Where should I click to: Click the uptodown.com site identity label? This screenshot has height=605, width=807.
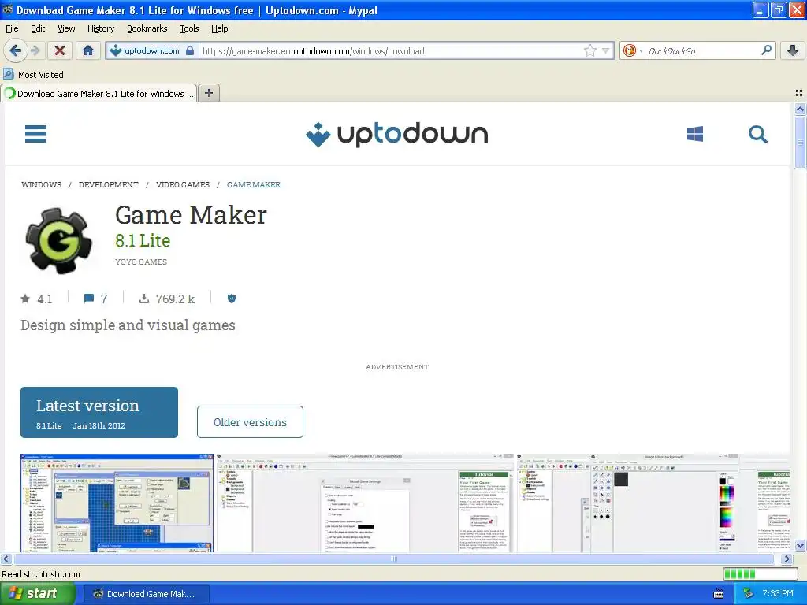pos(152,50)
